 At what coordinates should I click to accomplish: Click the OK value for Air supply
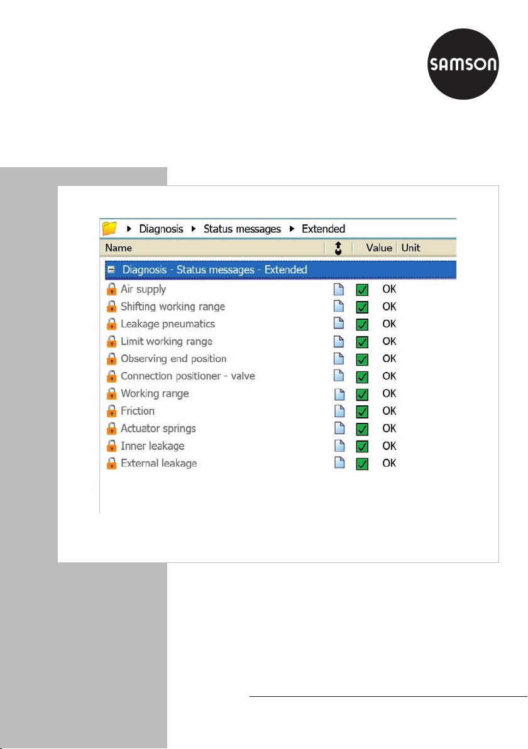390,289
